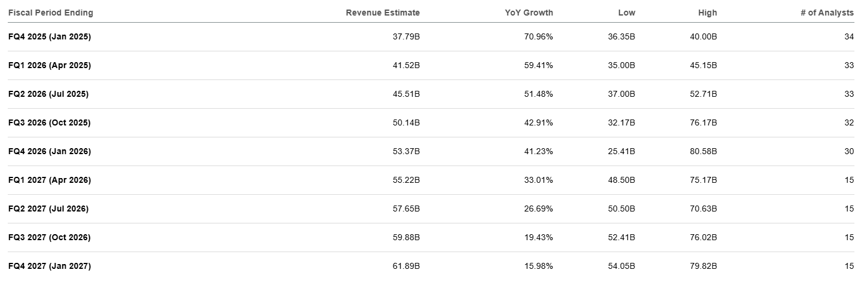
Task: Select the FQ4 2025 (Jan 2025) row label
Action: [x=50, y=36]
